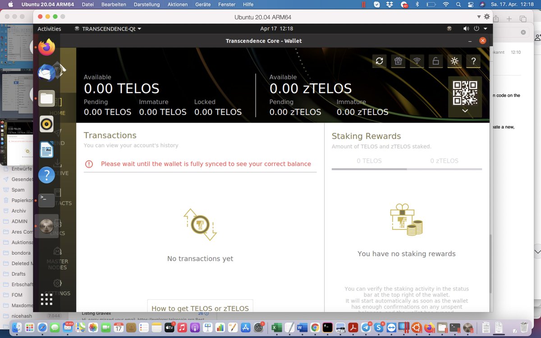Click Activities in the GNOME top bar
Image resolution: width=541 pixels, height=338 pixels.
pos(49,28)
